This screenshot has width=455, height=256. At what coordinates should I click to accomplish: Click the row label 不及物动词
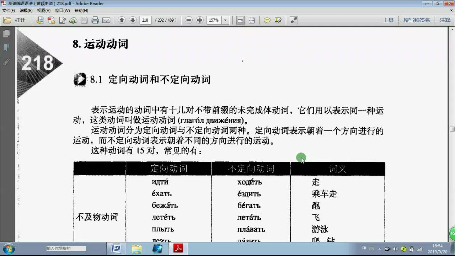pyautogui.click(x=97, y=217)
